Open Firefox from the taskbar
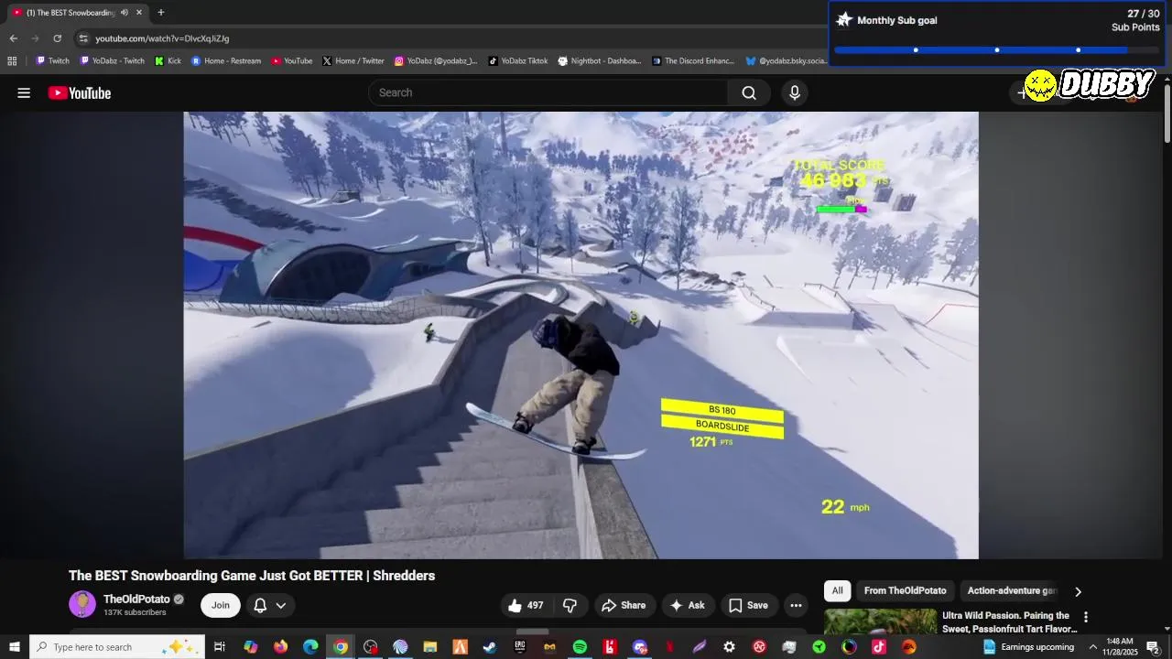Image resolution: width=1172 pixels, height=659 pixels. coord(280,647)
